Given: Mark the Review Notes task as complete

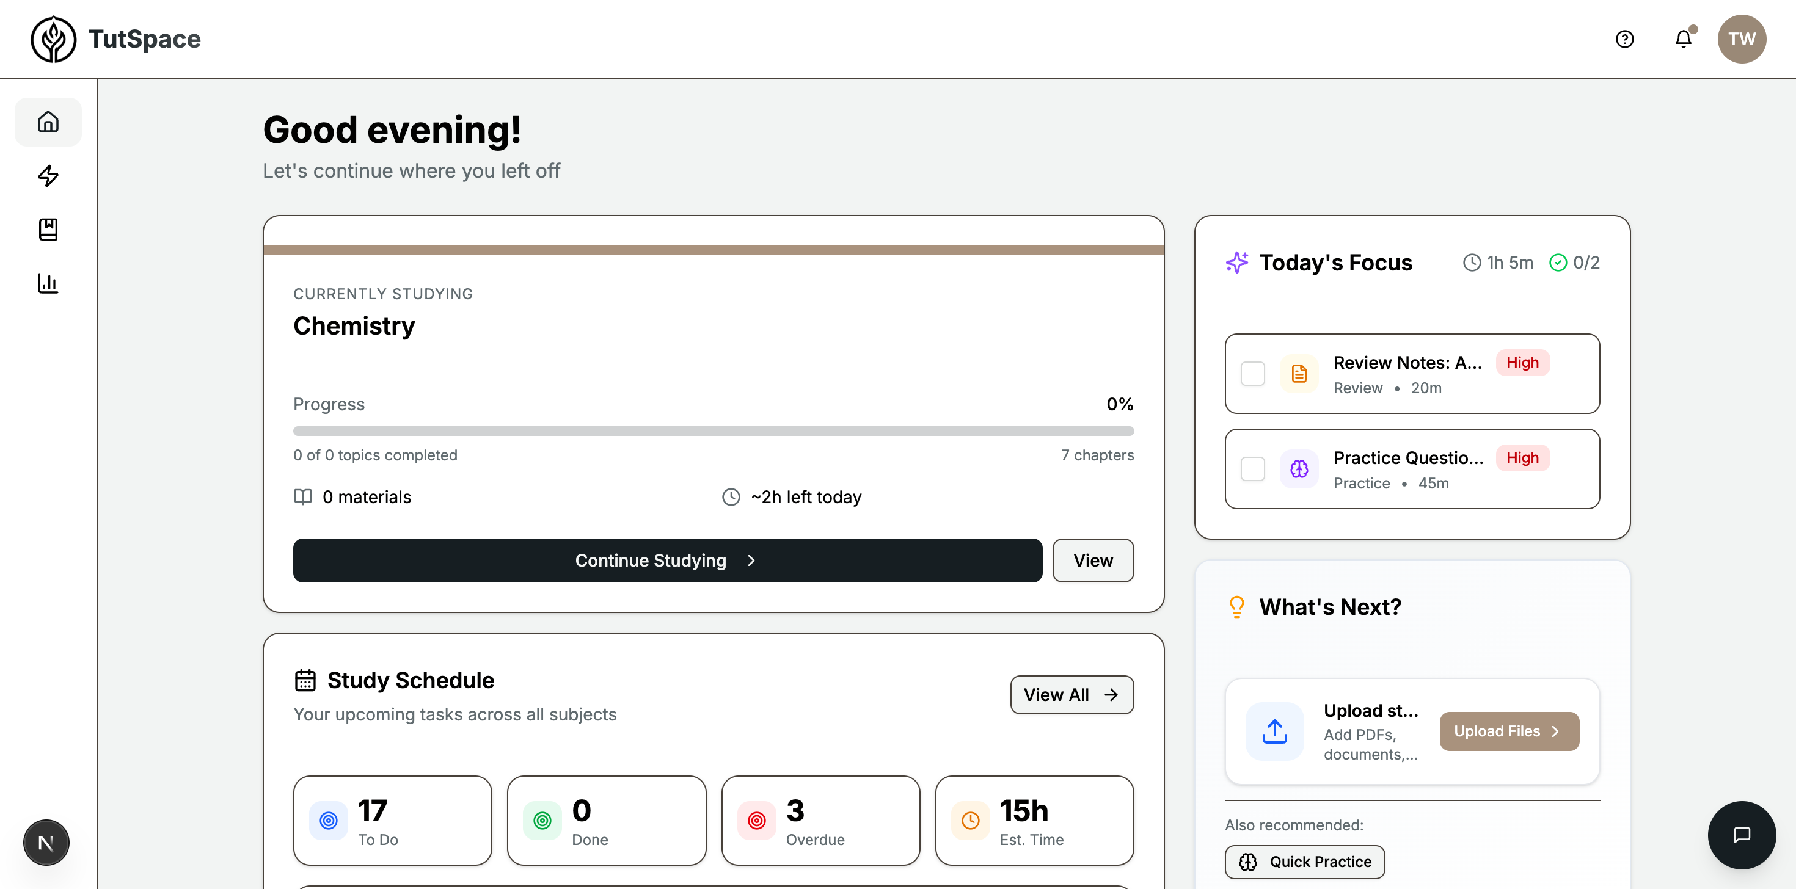Looking at the screenshot, I should point(1252,374).
